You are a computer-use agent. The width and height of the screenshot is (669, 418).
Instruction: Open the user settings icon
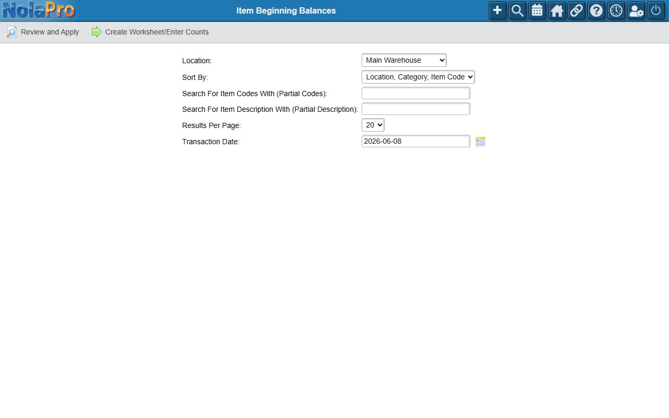click(636, 10)
